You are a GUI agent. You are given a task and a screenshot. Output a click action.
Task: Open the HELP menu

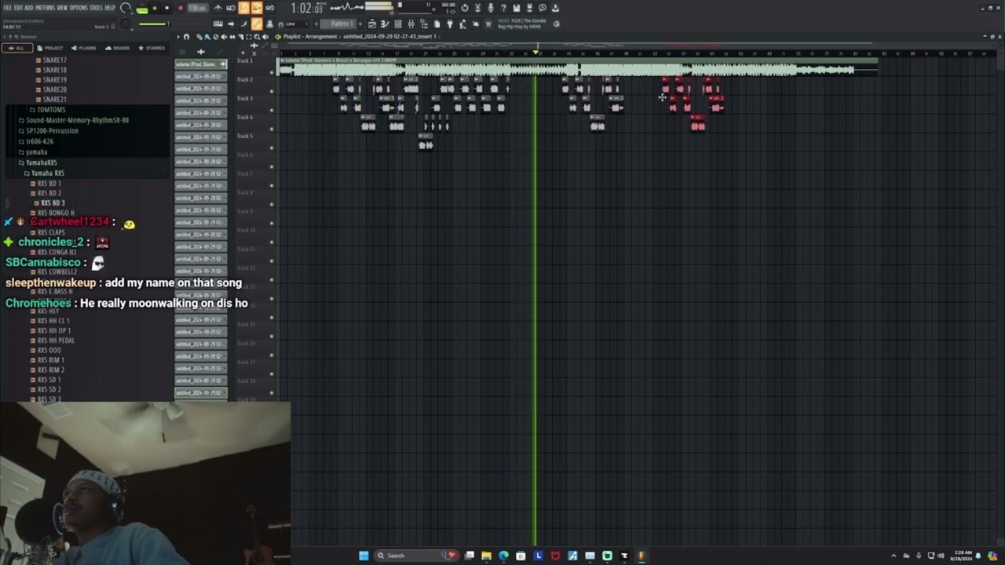tap(110, 8)
